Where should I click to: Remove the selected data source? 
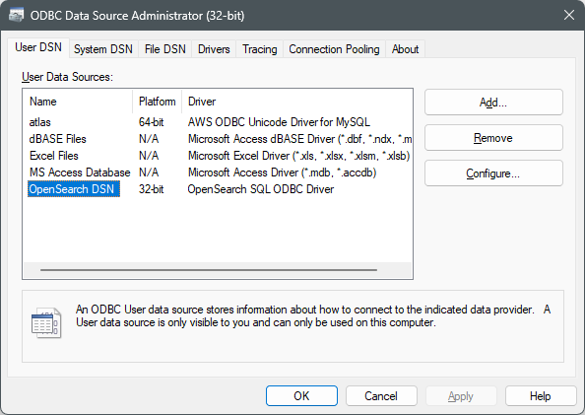(x=493, y=138)
